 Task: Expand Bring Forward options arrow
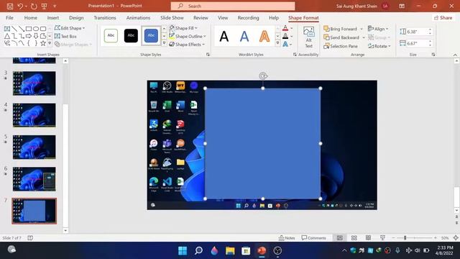click(362, 29)
